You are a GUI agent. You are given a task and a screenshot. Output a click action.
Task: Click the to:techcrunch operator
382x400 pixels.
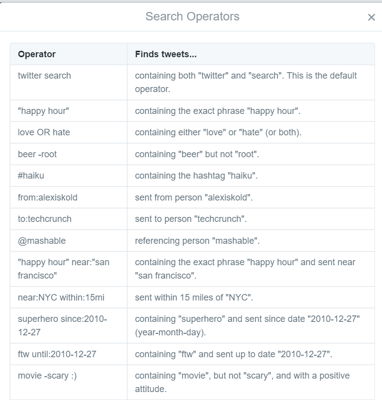click(45, 219)
